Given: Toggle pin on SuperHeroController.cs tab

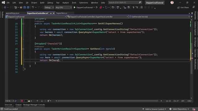Looking at the screenshot, I should (x=51, y=13).
